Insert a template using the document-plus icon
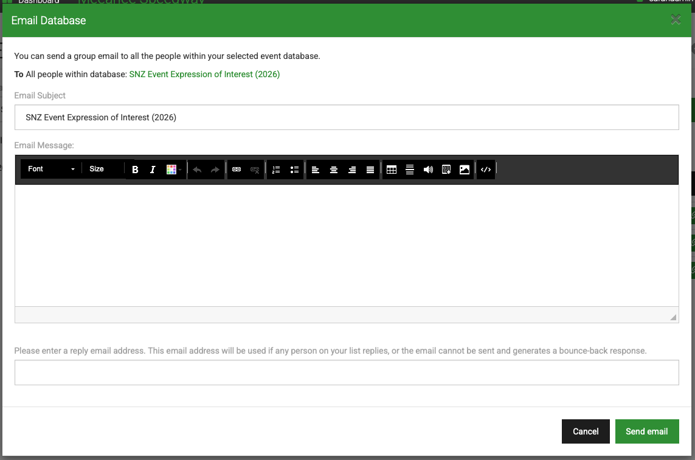The width and height of the screenshot is (695, 460). (446, 170)
